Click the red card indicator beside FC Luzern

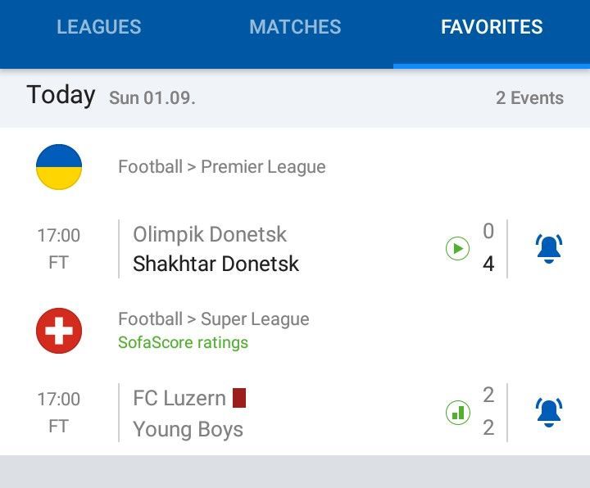point(239,398)
